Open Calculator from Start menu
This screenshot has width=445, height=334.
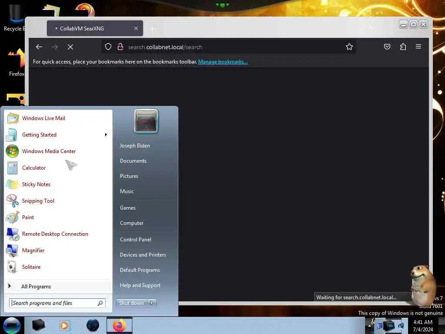58,167
